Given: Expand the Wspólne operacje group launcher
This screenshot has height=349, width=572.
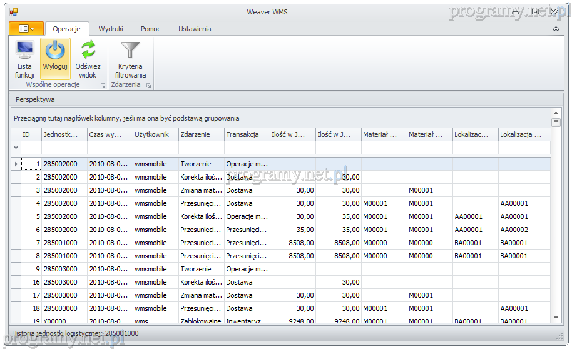Looking at the screenshot, I should [103, 85].
